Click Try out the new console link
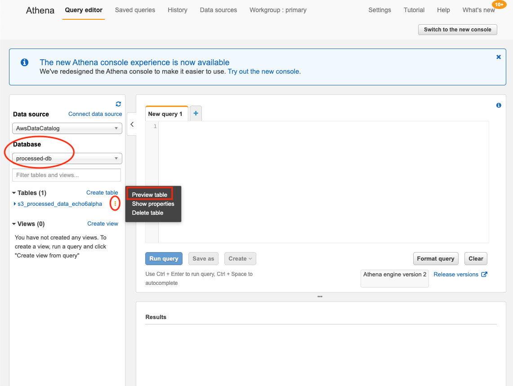 click(x=263, y=71)
